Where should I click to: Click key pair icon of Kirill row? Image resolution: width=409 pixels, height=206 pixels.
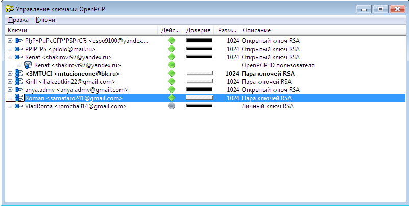click(x=19, y=81)
